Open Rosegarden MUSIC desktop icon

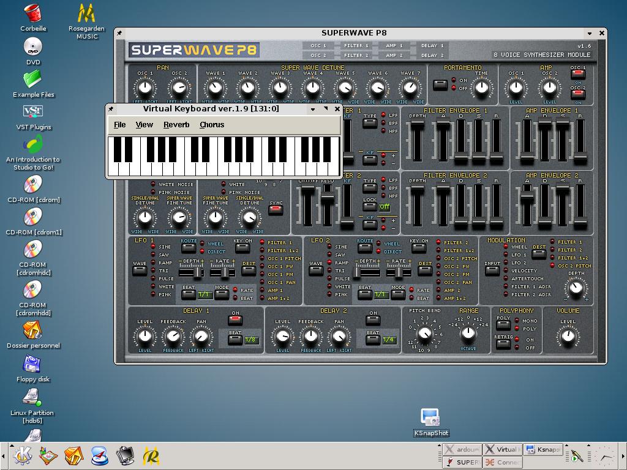tap(86, 13)
